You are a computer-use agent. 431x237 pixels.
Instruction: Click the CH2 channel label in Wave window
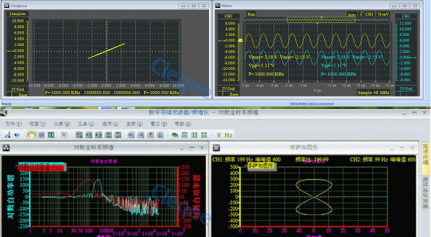coord(406,16)
